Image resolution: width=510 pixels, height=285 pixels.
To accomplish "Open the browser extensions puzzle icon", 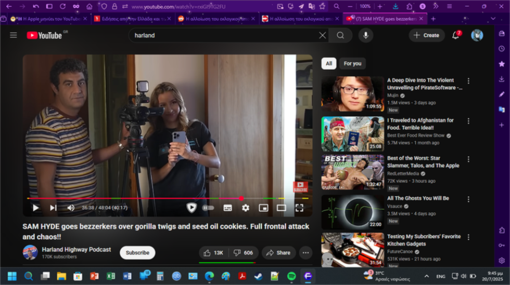I will coord(409,6).
